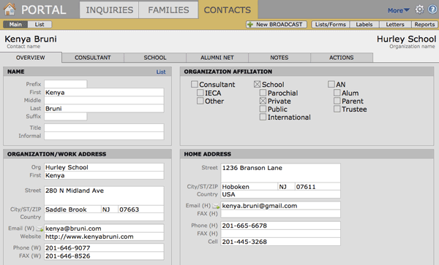439x265 pixels.
Task: Open the Lists/Forms button
Action: [331, 25]
